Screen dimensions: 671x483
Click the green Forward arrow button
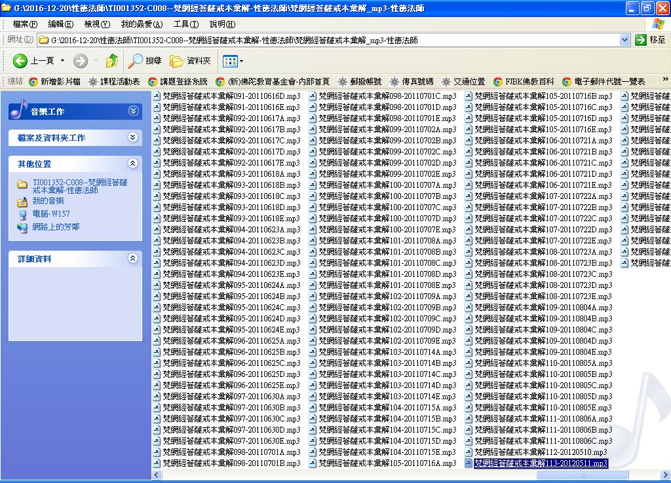pos(81,61)
